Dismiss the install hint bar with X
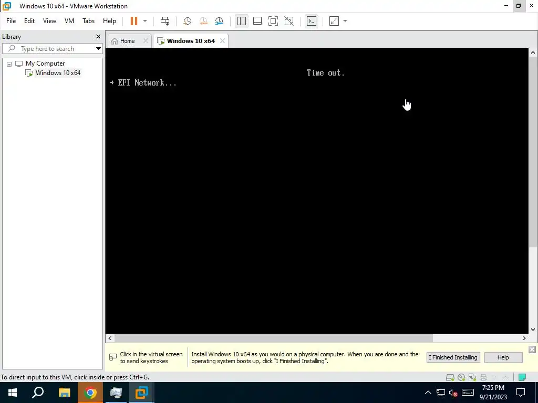 pos(532,349)
